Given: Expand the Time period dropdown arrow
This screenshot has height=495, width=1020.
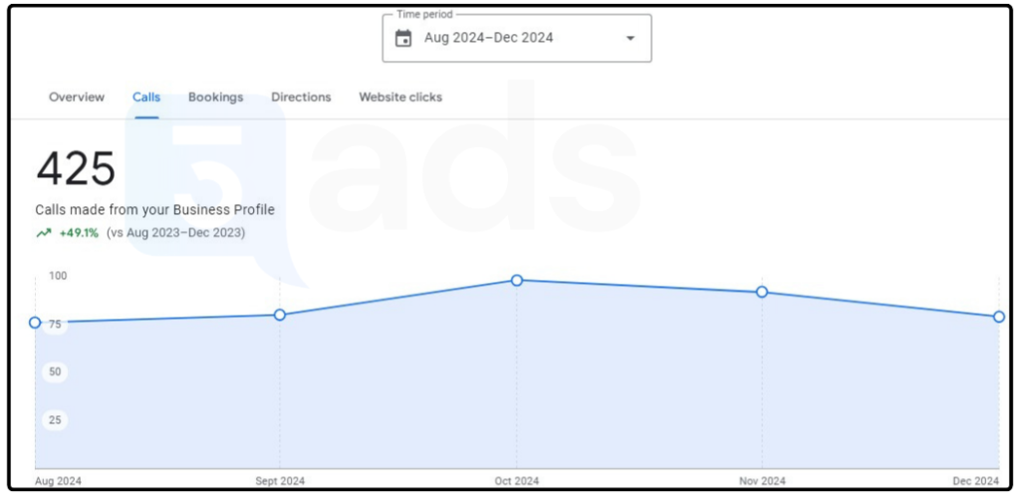Looking at the screenshot, I should 630,39.
